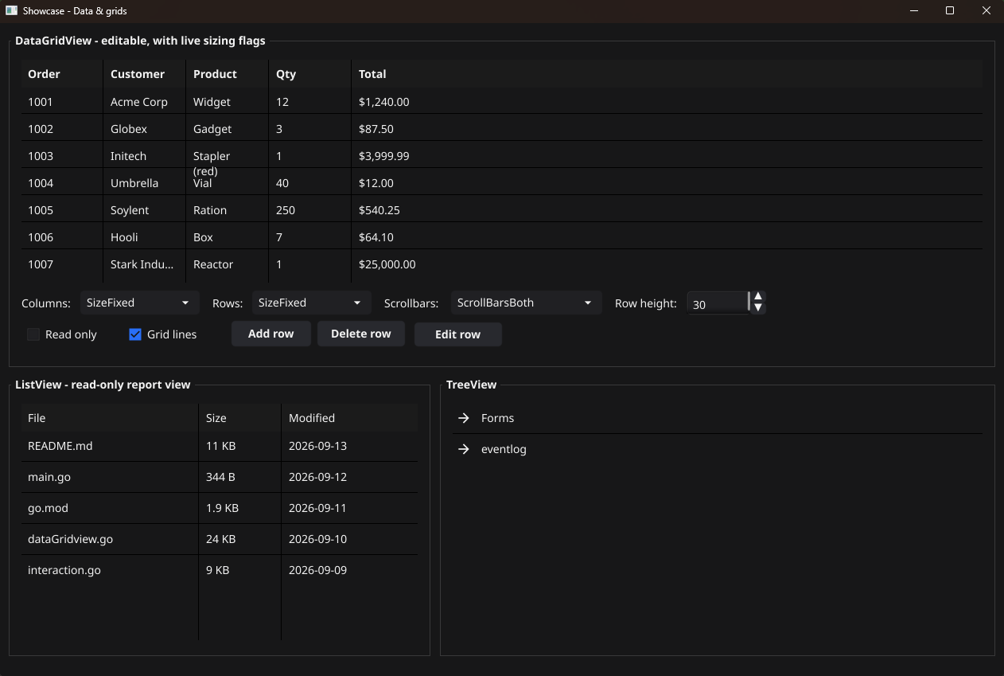
Task: Select main.go in the ListView
Action: pos(110,477)
